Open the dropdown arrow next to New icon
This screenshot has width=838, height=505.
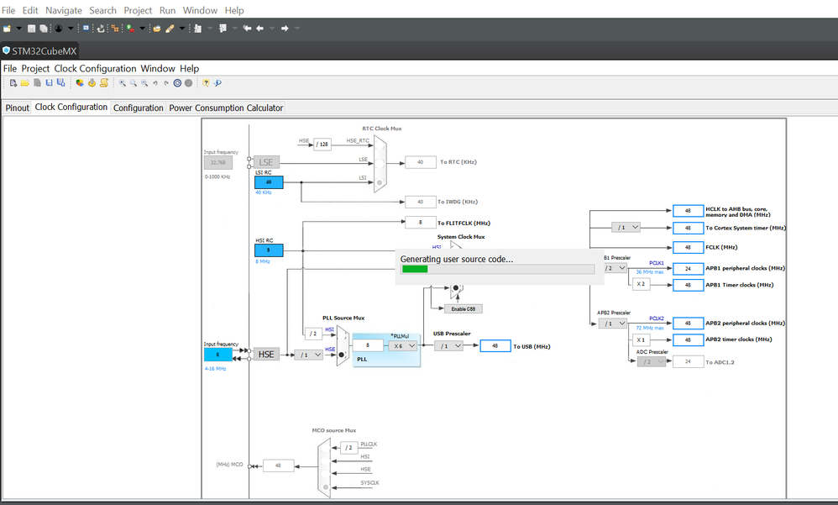click(x=19, y=29)
